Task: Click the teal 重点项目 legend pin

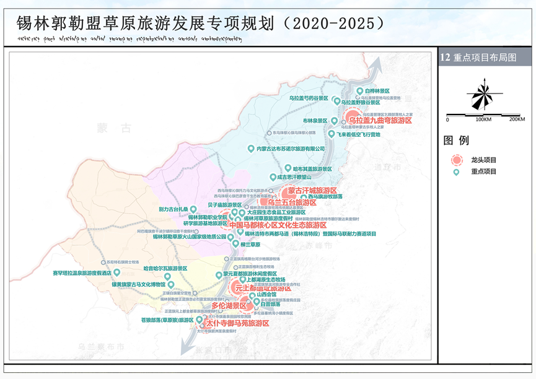Action: coord(457,172)
